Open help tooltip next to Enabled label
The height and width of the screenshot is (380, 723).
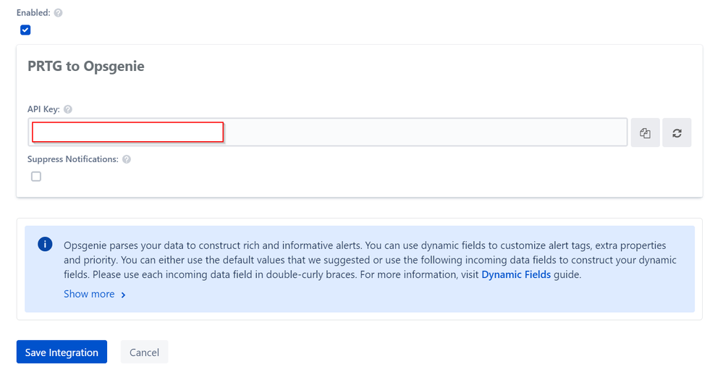coord(58,13)
